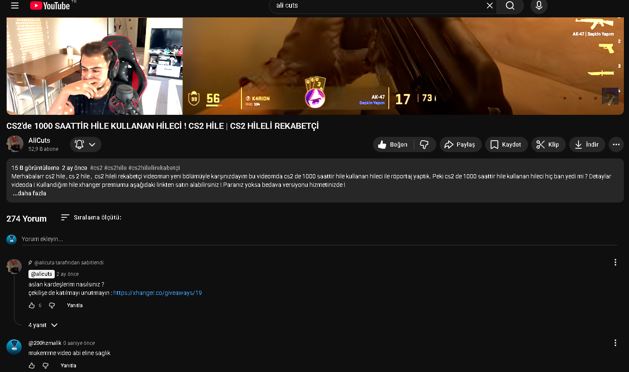
Task: Open the #cs2hile hashtag
Action: (x=115, y=168)
